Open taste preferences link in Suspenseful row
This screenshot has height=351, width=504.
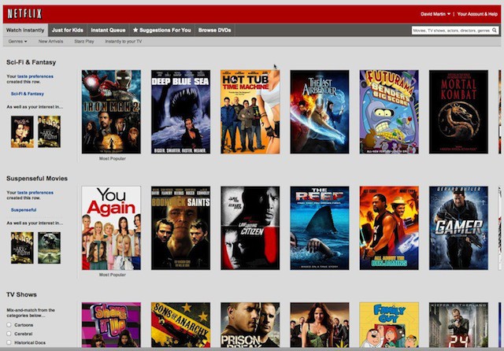35,193
